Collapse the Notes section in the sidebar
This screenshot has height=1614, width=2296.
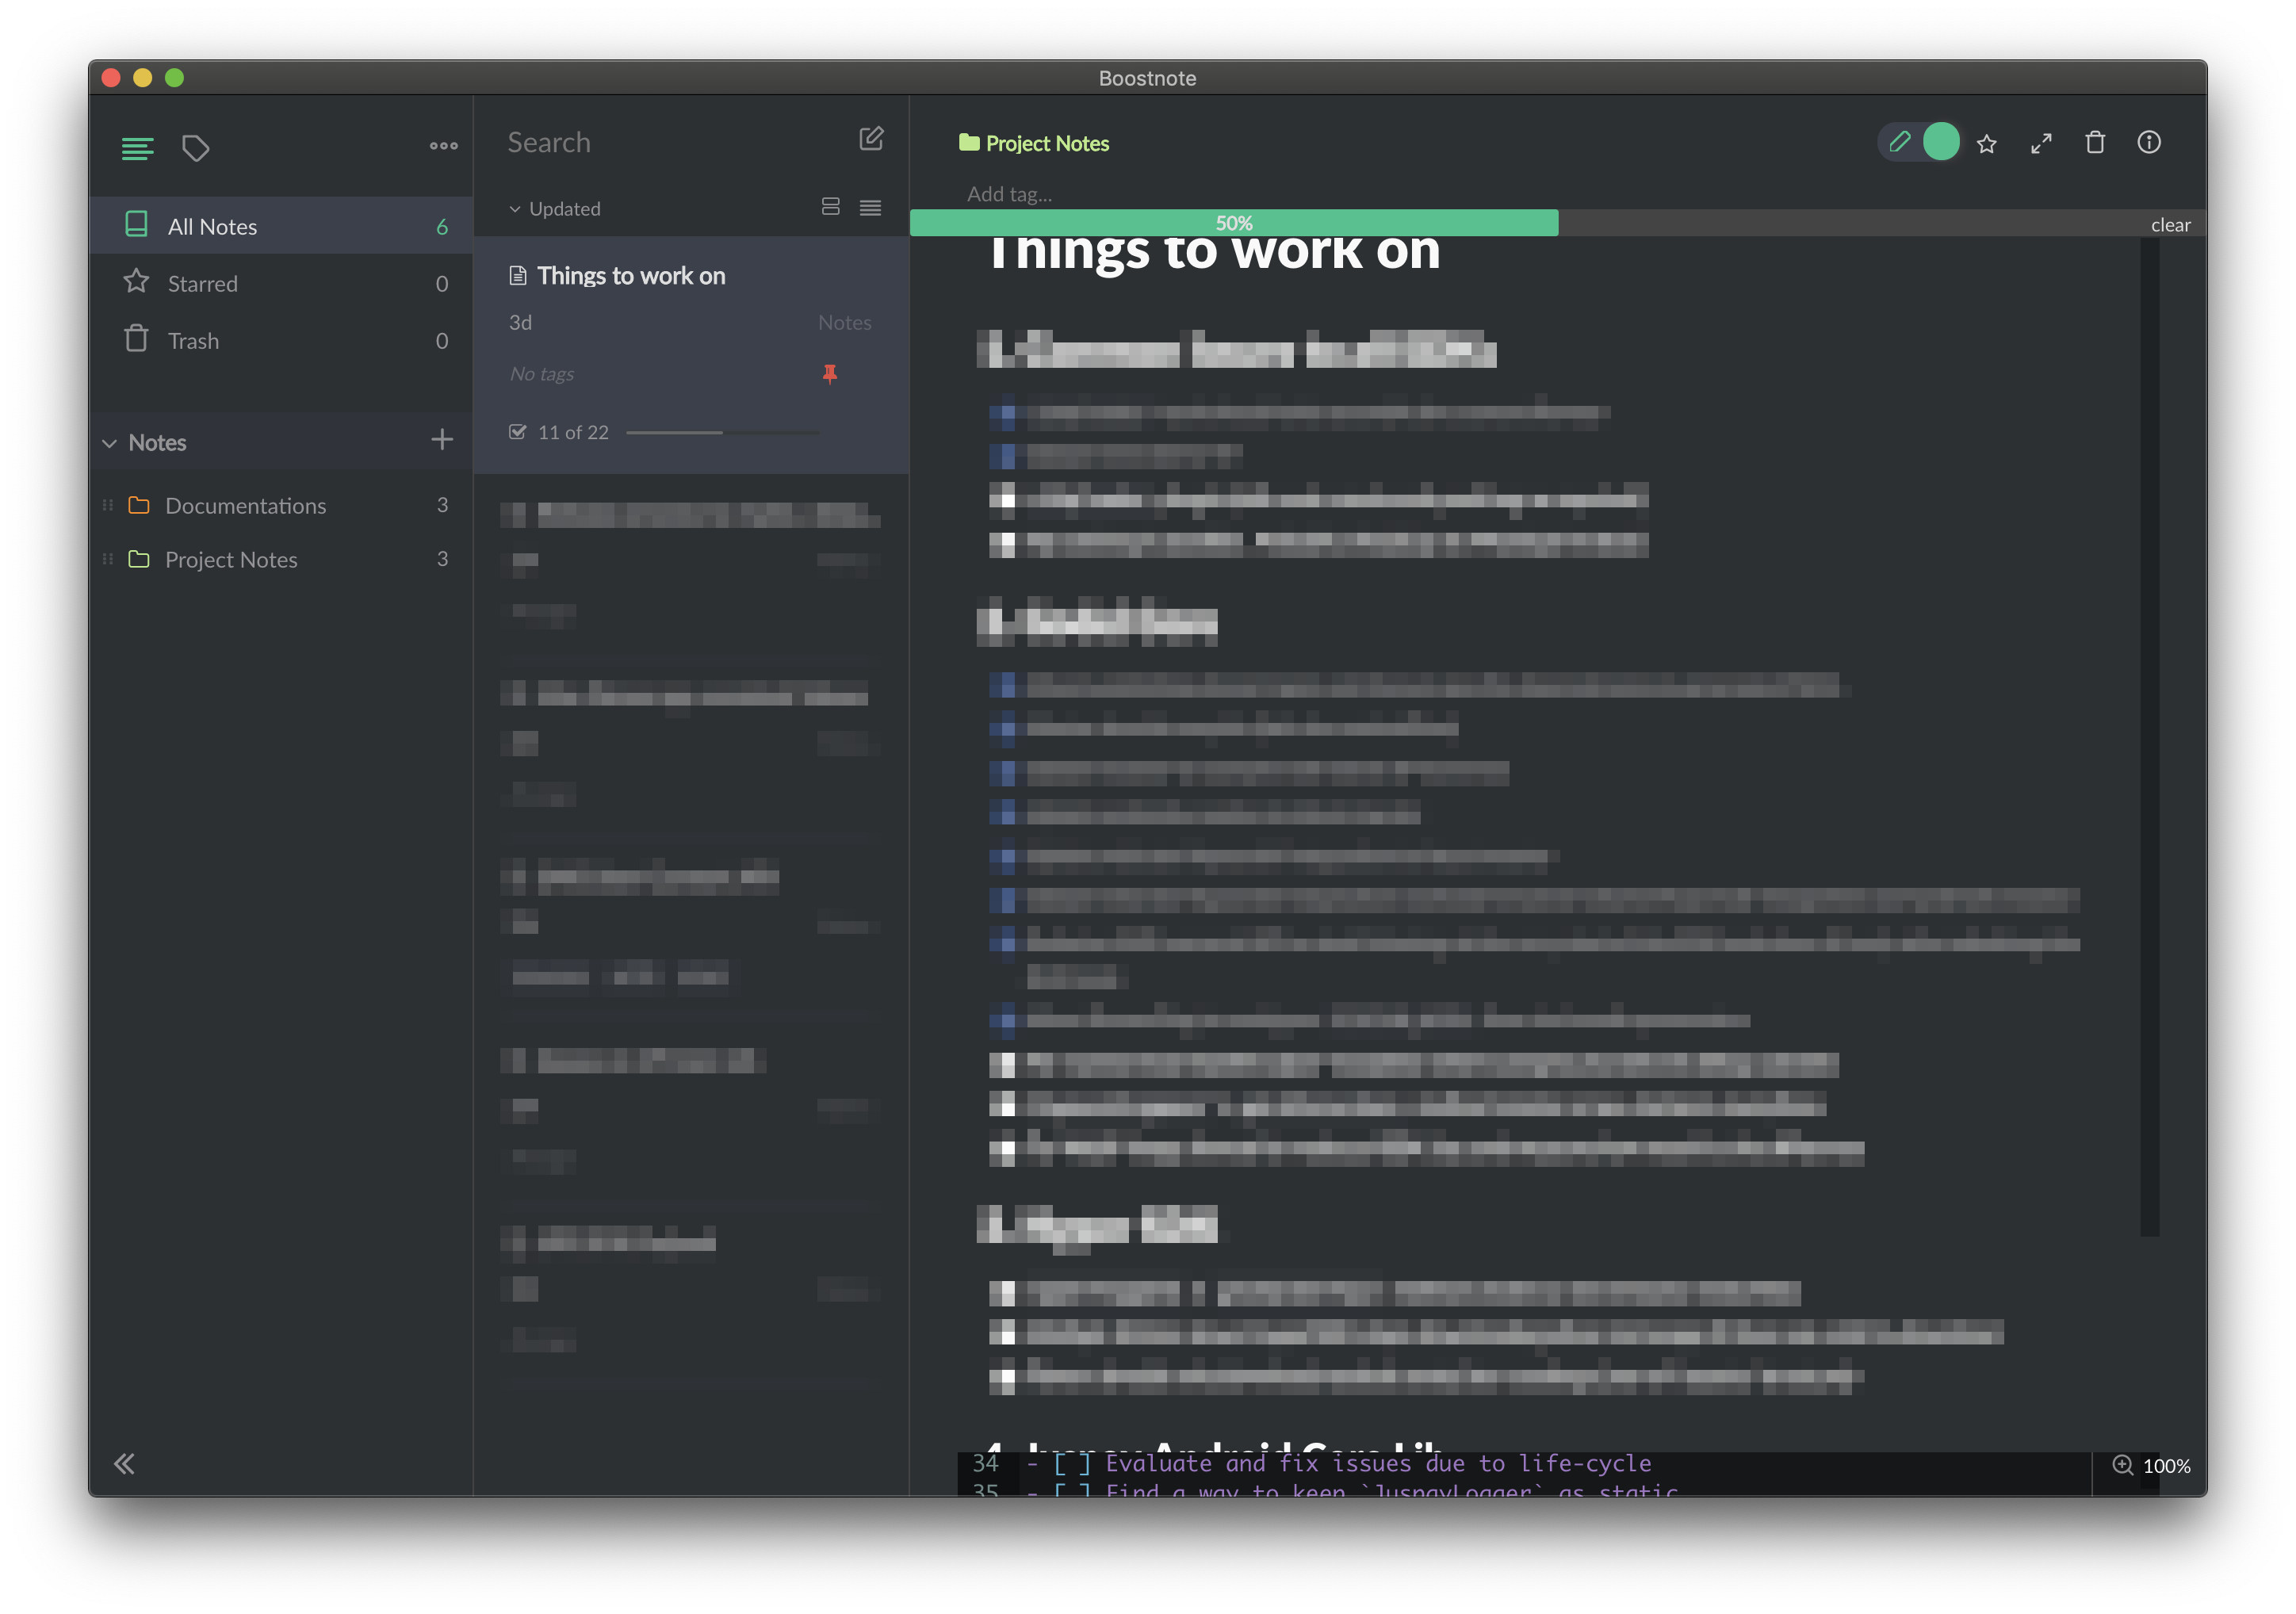(110, 442)
